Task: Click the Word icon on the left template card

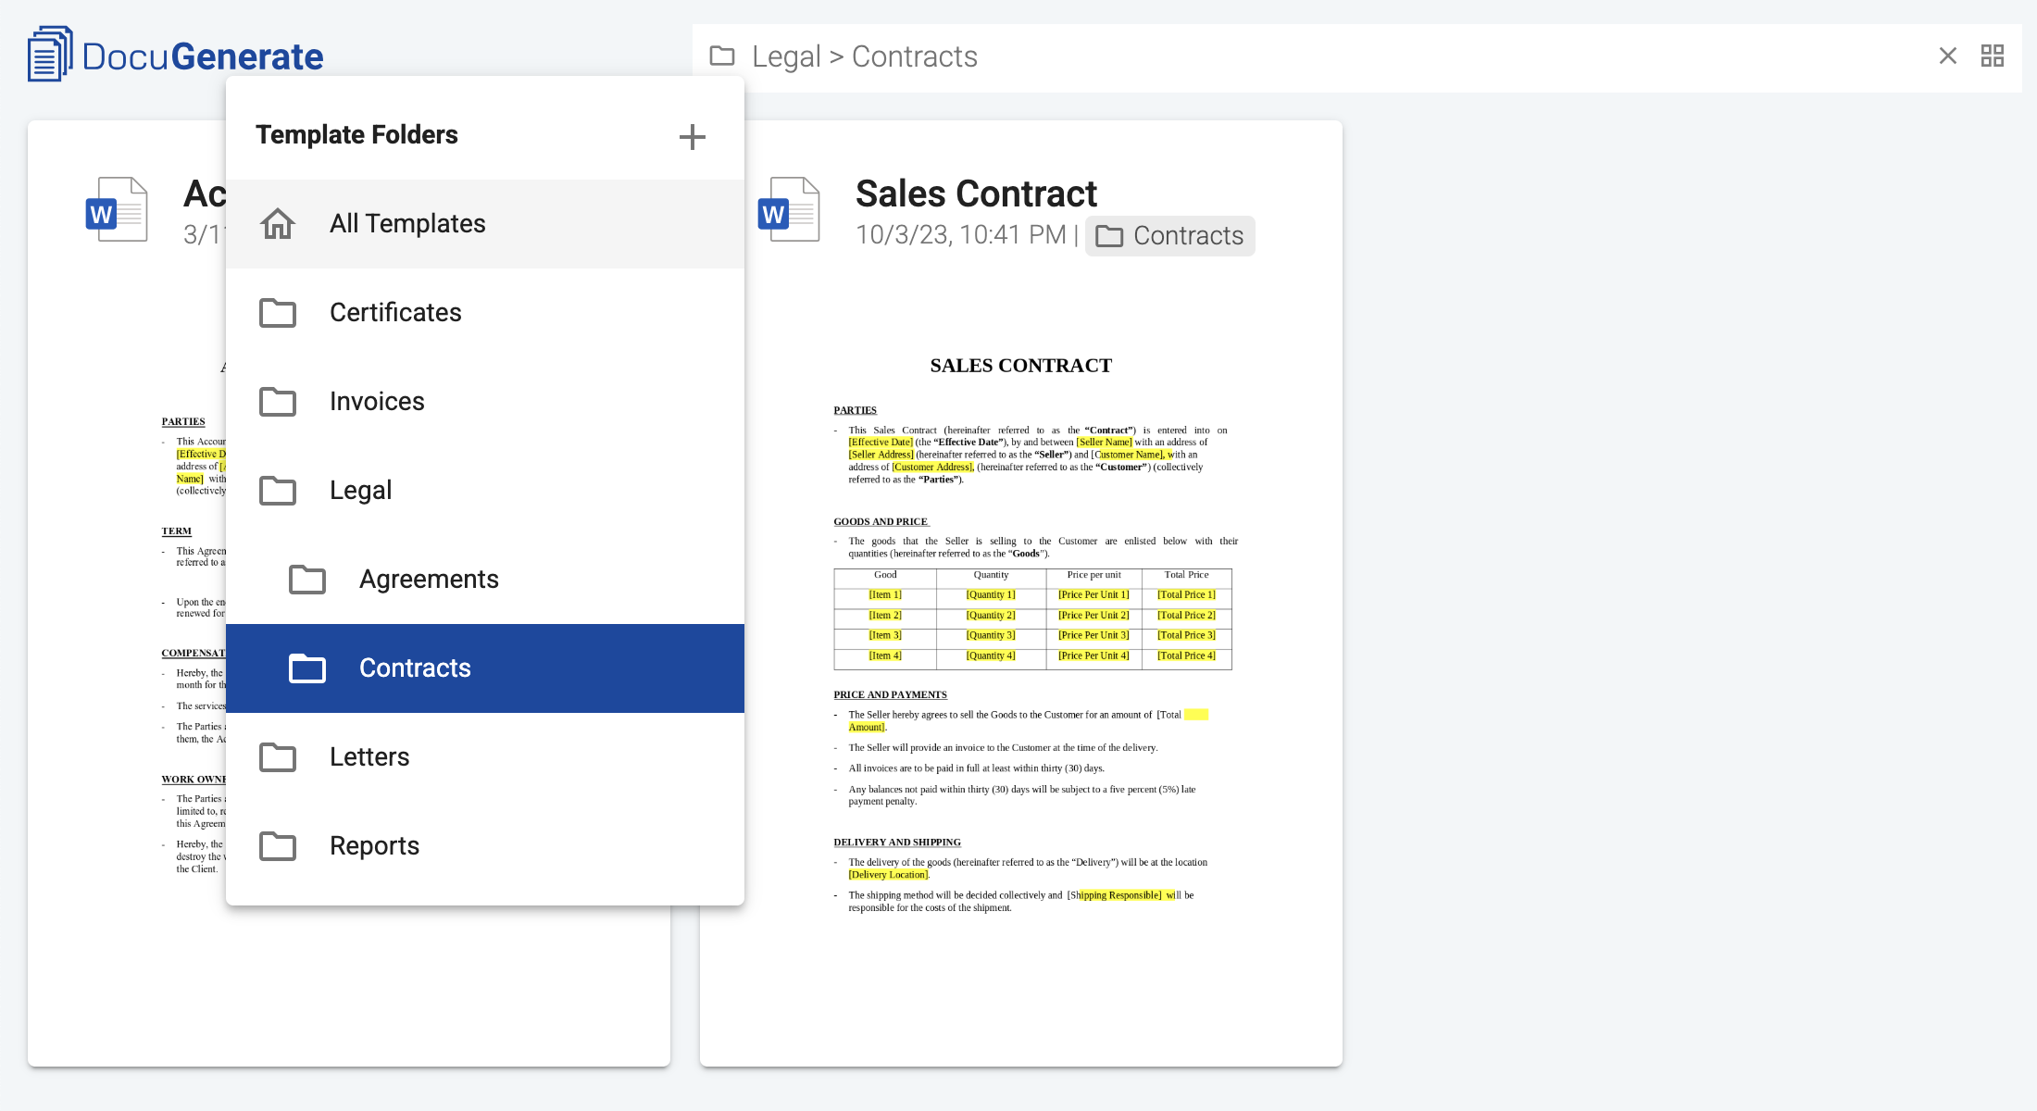Action: pos(117,209)
